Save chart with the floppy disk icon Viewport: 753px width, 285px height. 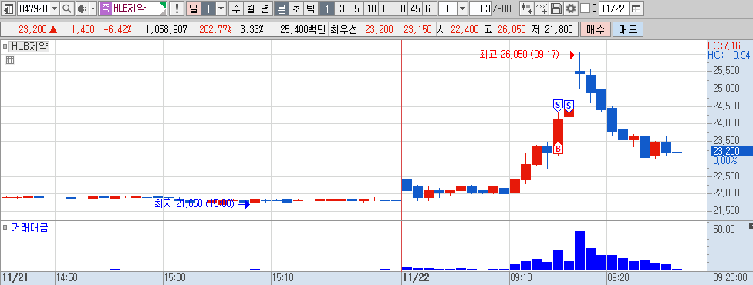click(x=556, y=8)
